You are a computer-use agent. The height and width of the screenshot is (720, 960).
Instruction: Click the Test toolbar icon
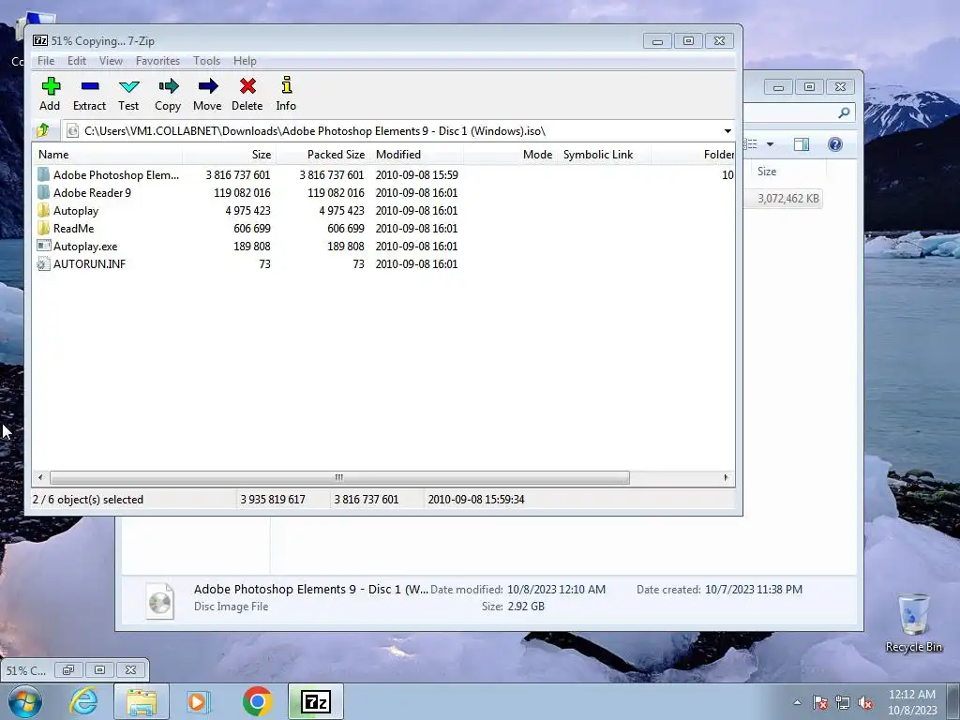(128, 94)
